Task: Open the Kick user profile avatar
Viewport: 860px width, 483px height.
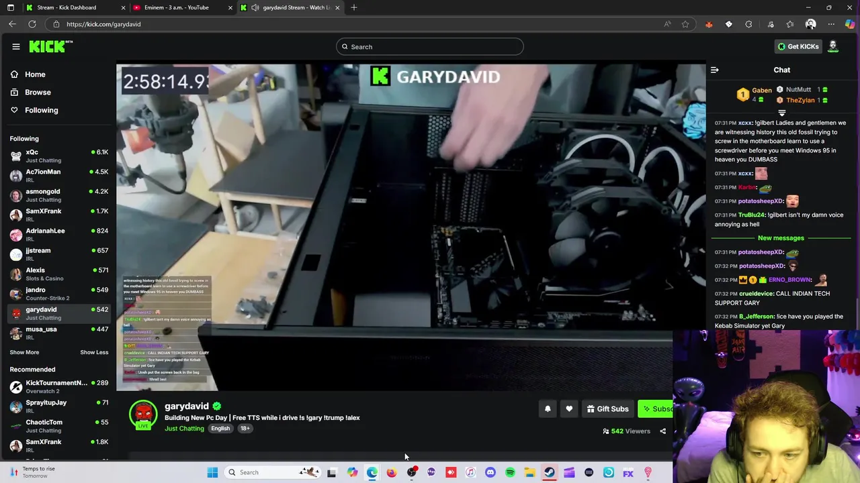Action: coord(833,46)
